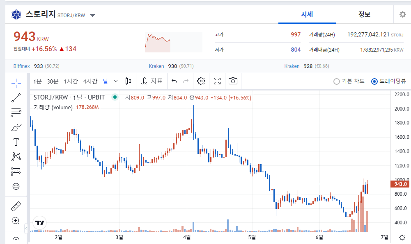Click the mini price sparkline thumbnail
Screen dimensions: 411x244
[174, 42]
